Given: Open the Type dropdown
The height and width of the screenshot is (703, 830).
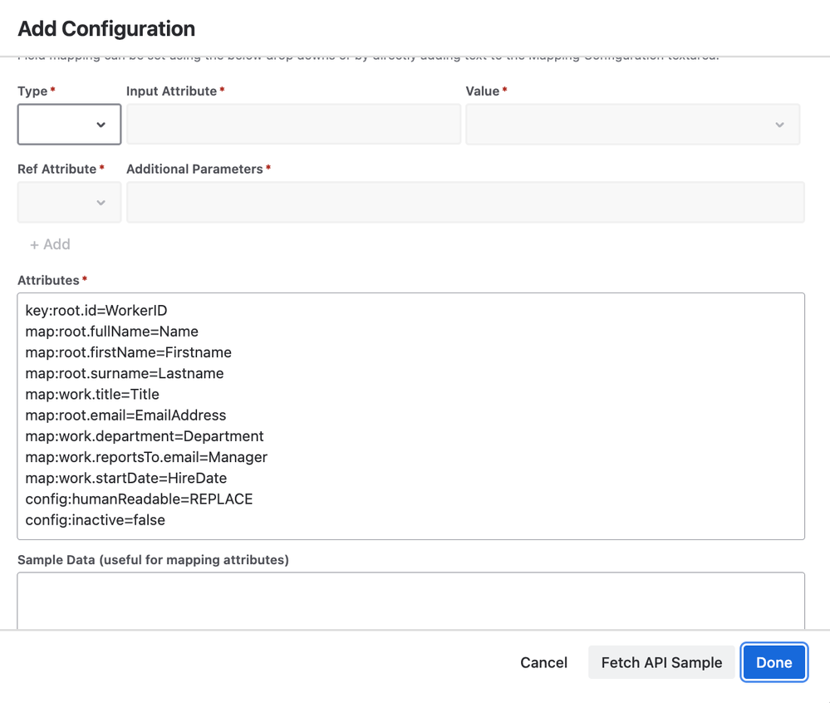Looking at the screenshot, I should [x=69, y=125].
